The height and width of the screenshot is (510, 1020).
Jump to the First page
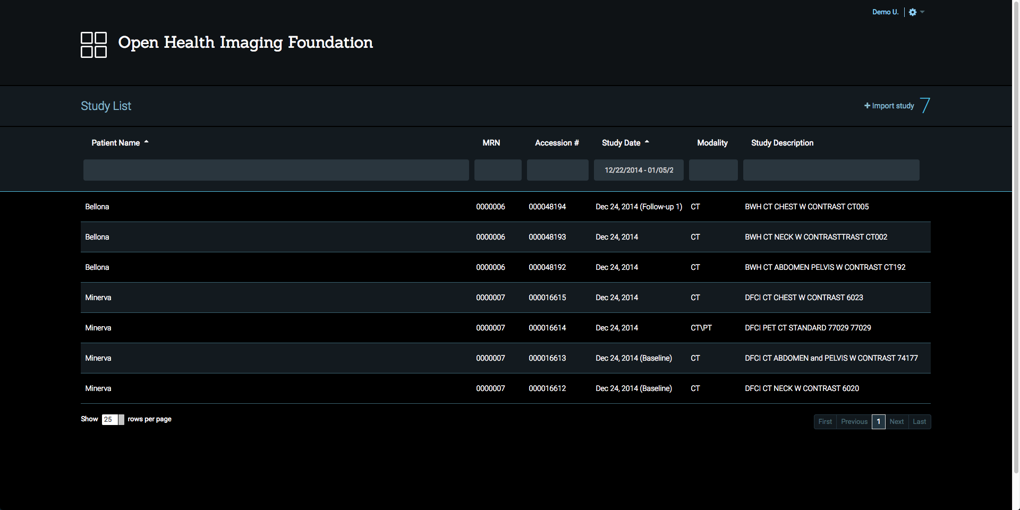click(825, 422)
